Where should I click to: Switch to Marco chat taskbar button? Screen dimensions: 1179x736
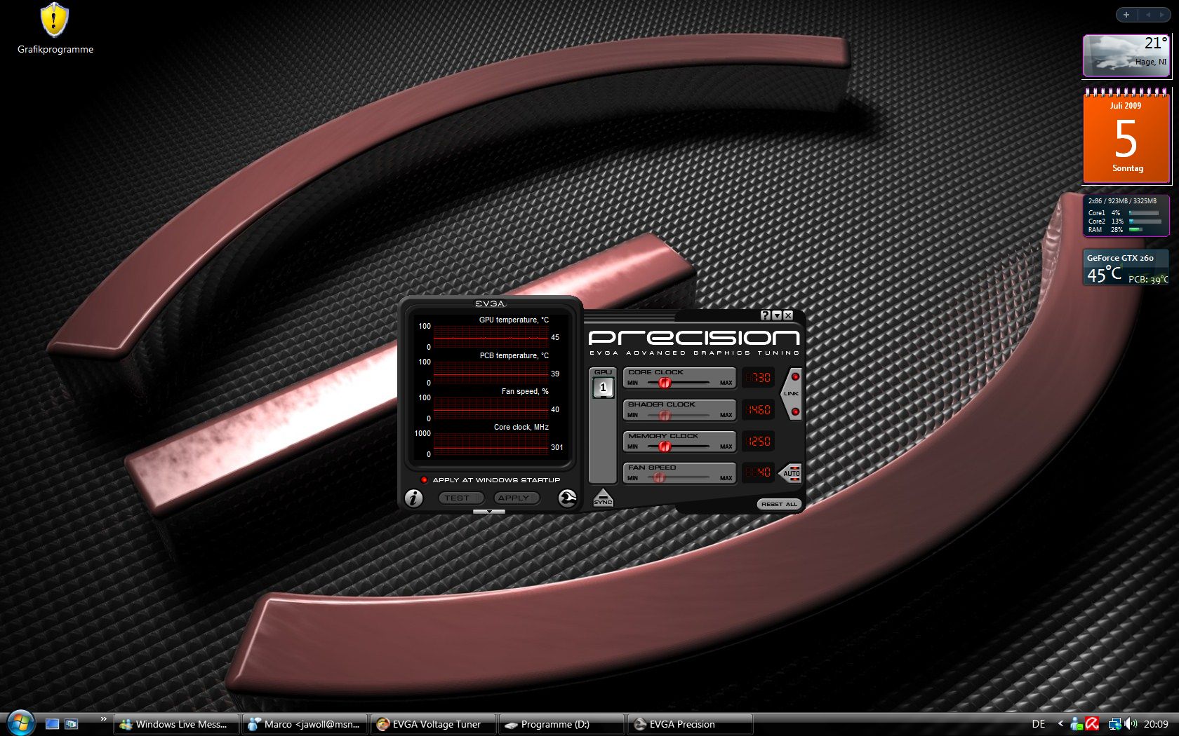pos(305,724)
